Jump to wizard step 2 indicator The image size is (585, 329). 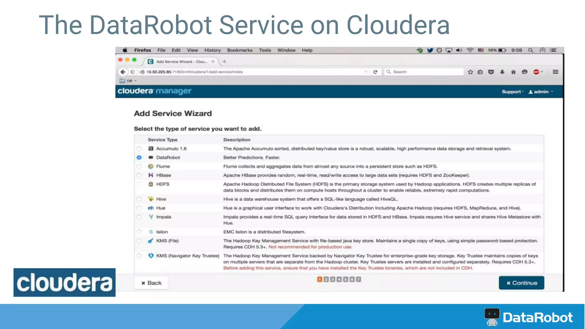(326, 279)
